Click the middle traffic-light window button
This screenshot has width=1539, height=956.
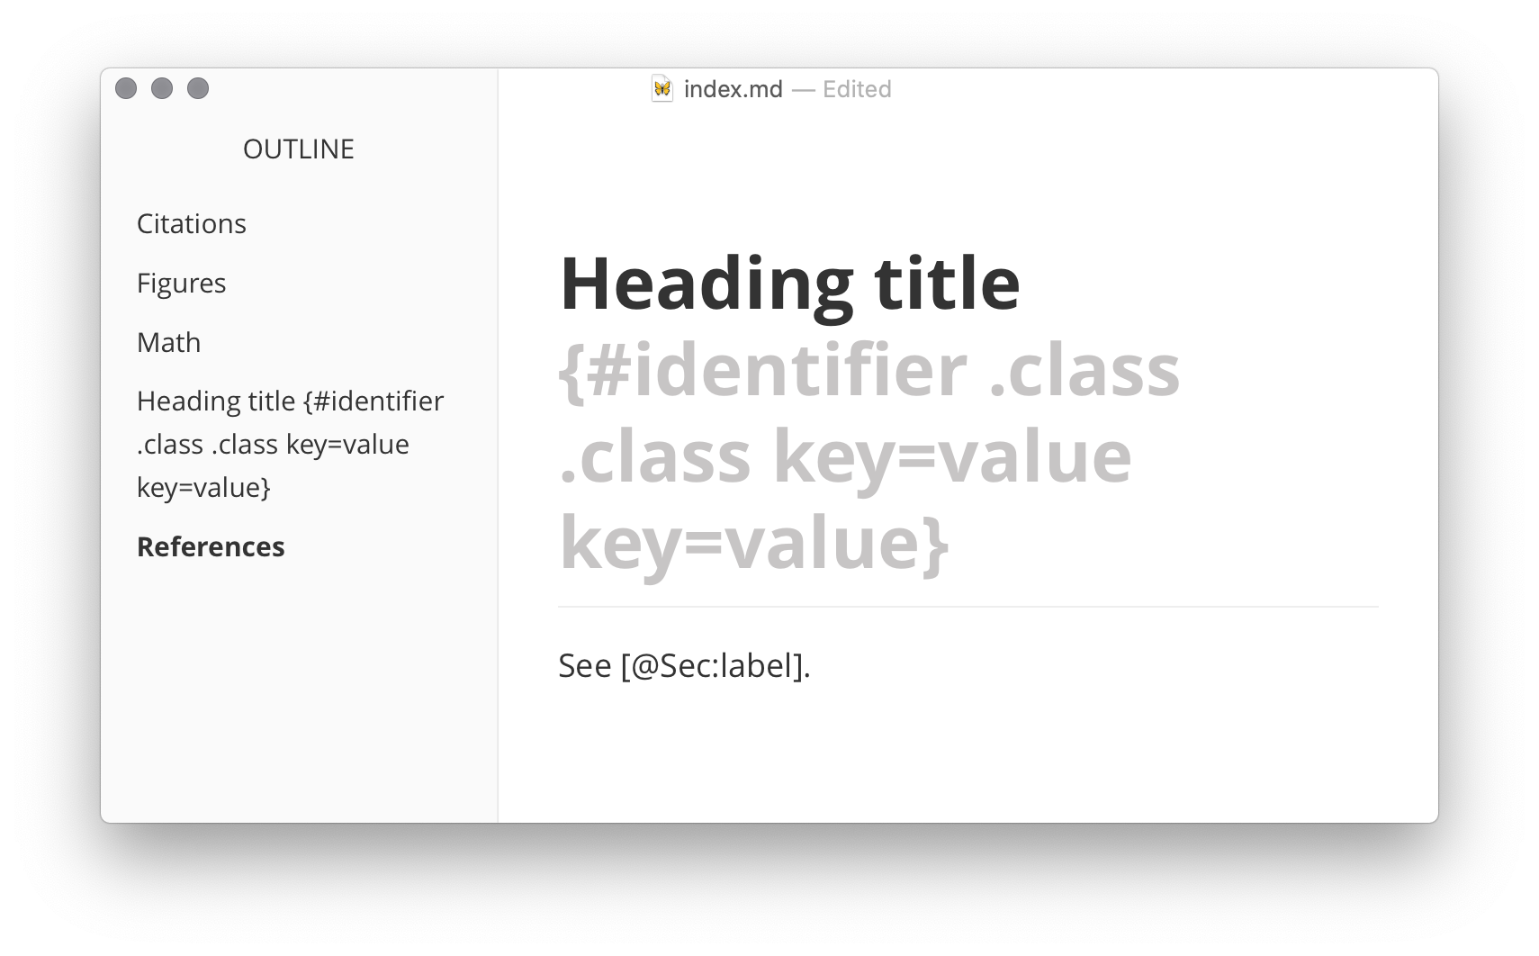pyautogui.click(x=161, y=88)
